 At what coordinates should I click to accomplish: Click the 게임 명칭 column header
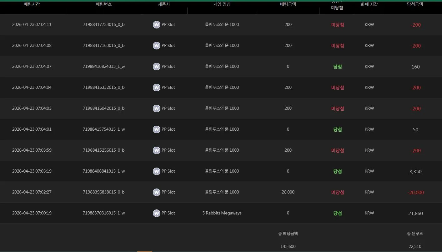click(x=222, y=4)
